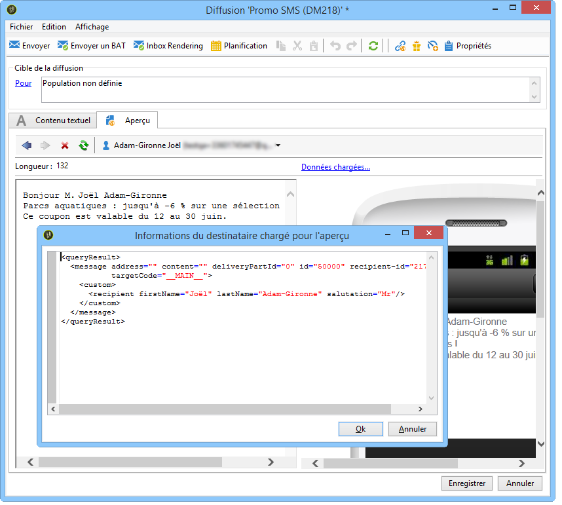This screenshot has width=562, height=505.
Task: Click the main window title bar app icon
Action: pos(12,9)
